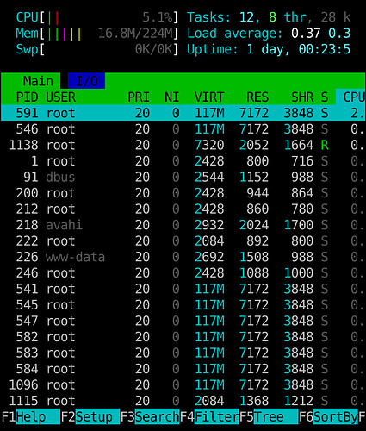Select the process row with PID 212
Image resolution: width=366 pixels, height=431 pixels.
pyautogui.click(x=183, y=209)
